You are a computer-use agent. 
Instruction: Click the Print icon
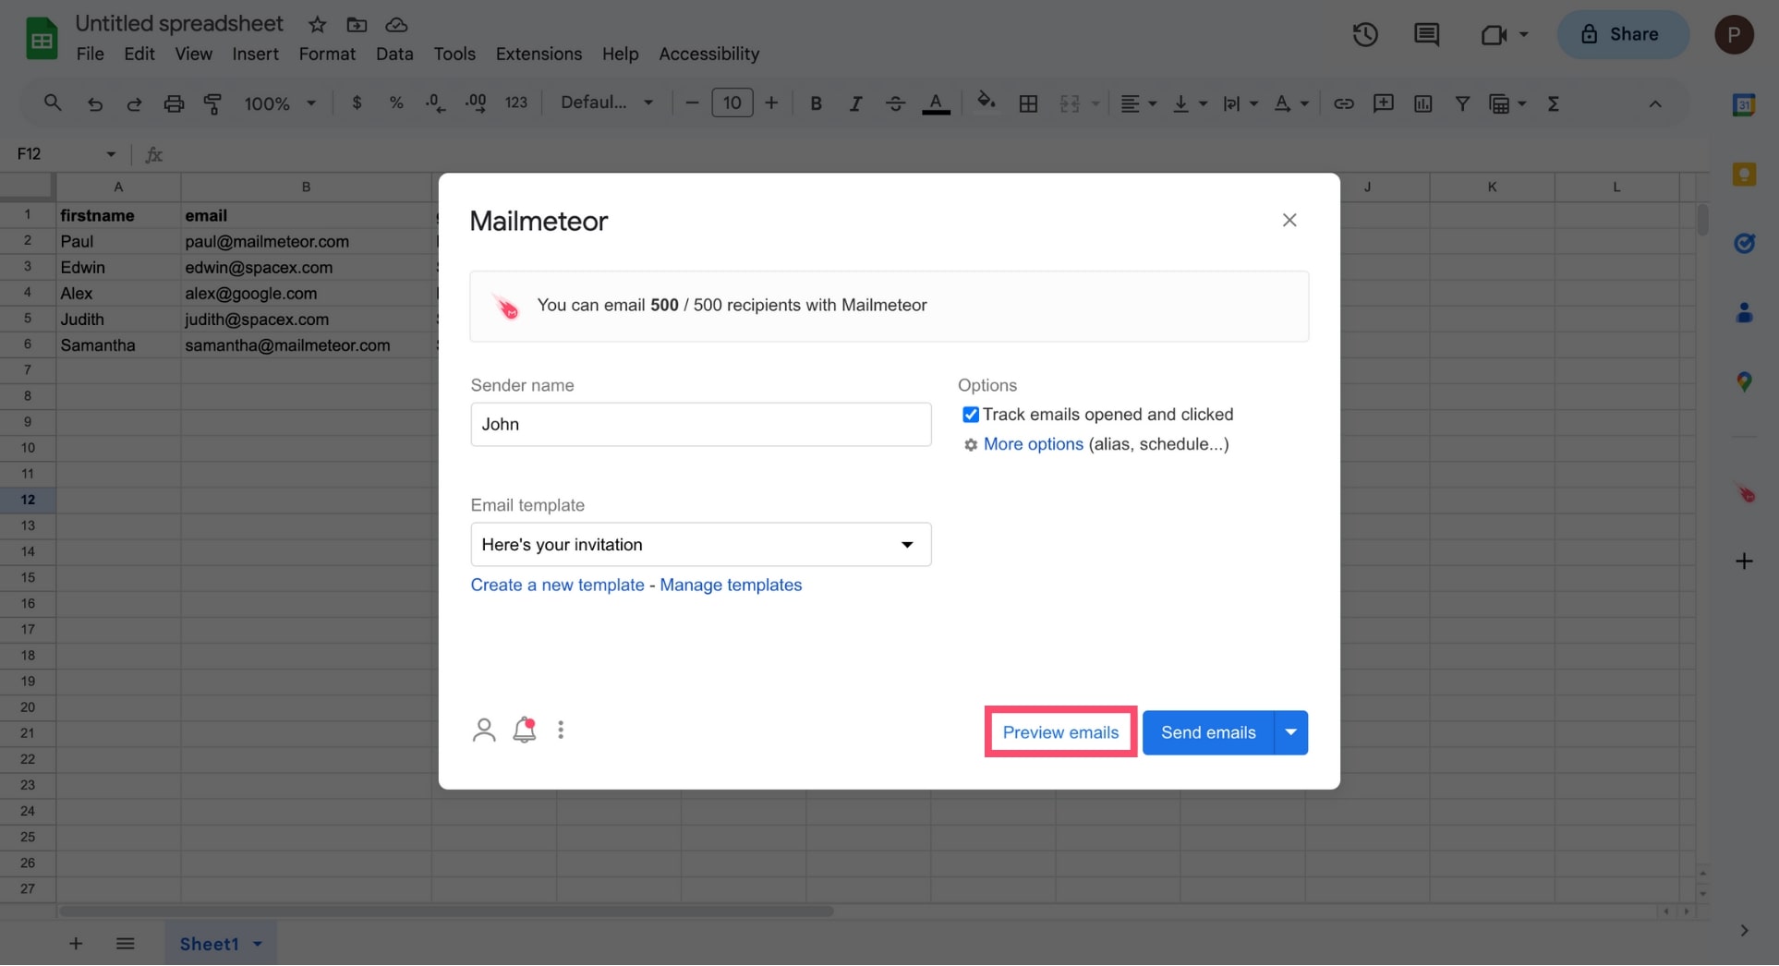tap(174, 103)
